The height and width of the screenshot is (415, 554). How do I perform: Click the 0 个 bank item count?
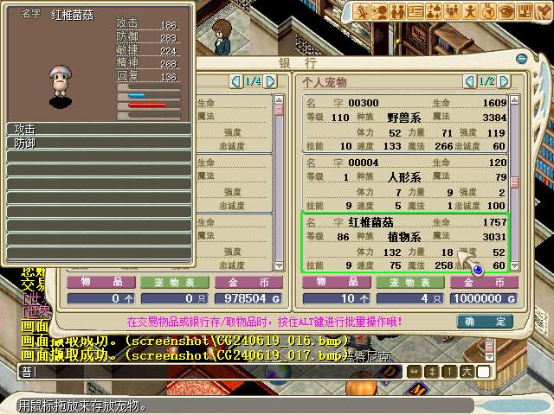[101, 298]
